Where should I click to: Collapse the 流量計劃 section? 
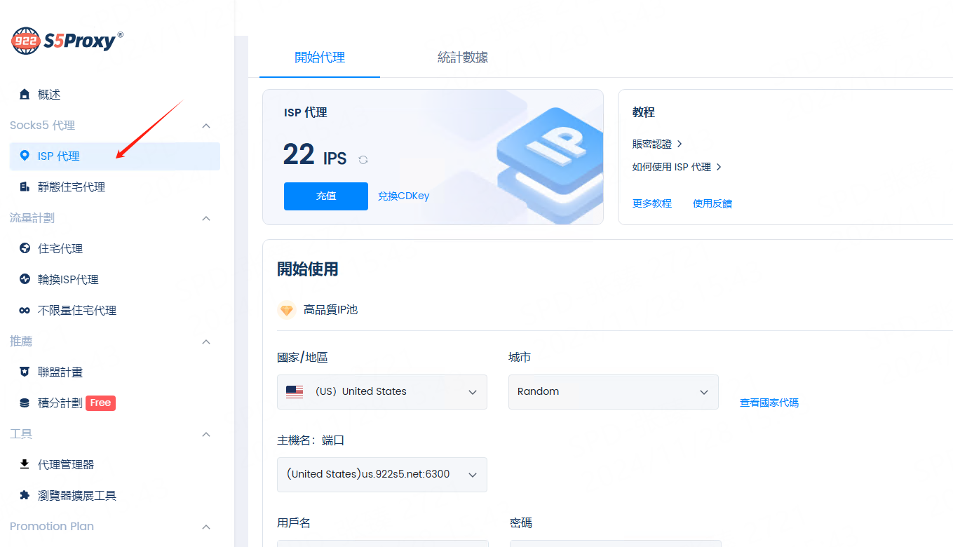(206, 219)
